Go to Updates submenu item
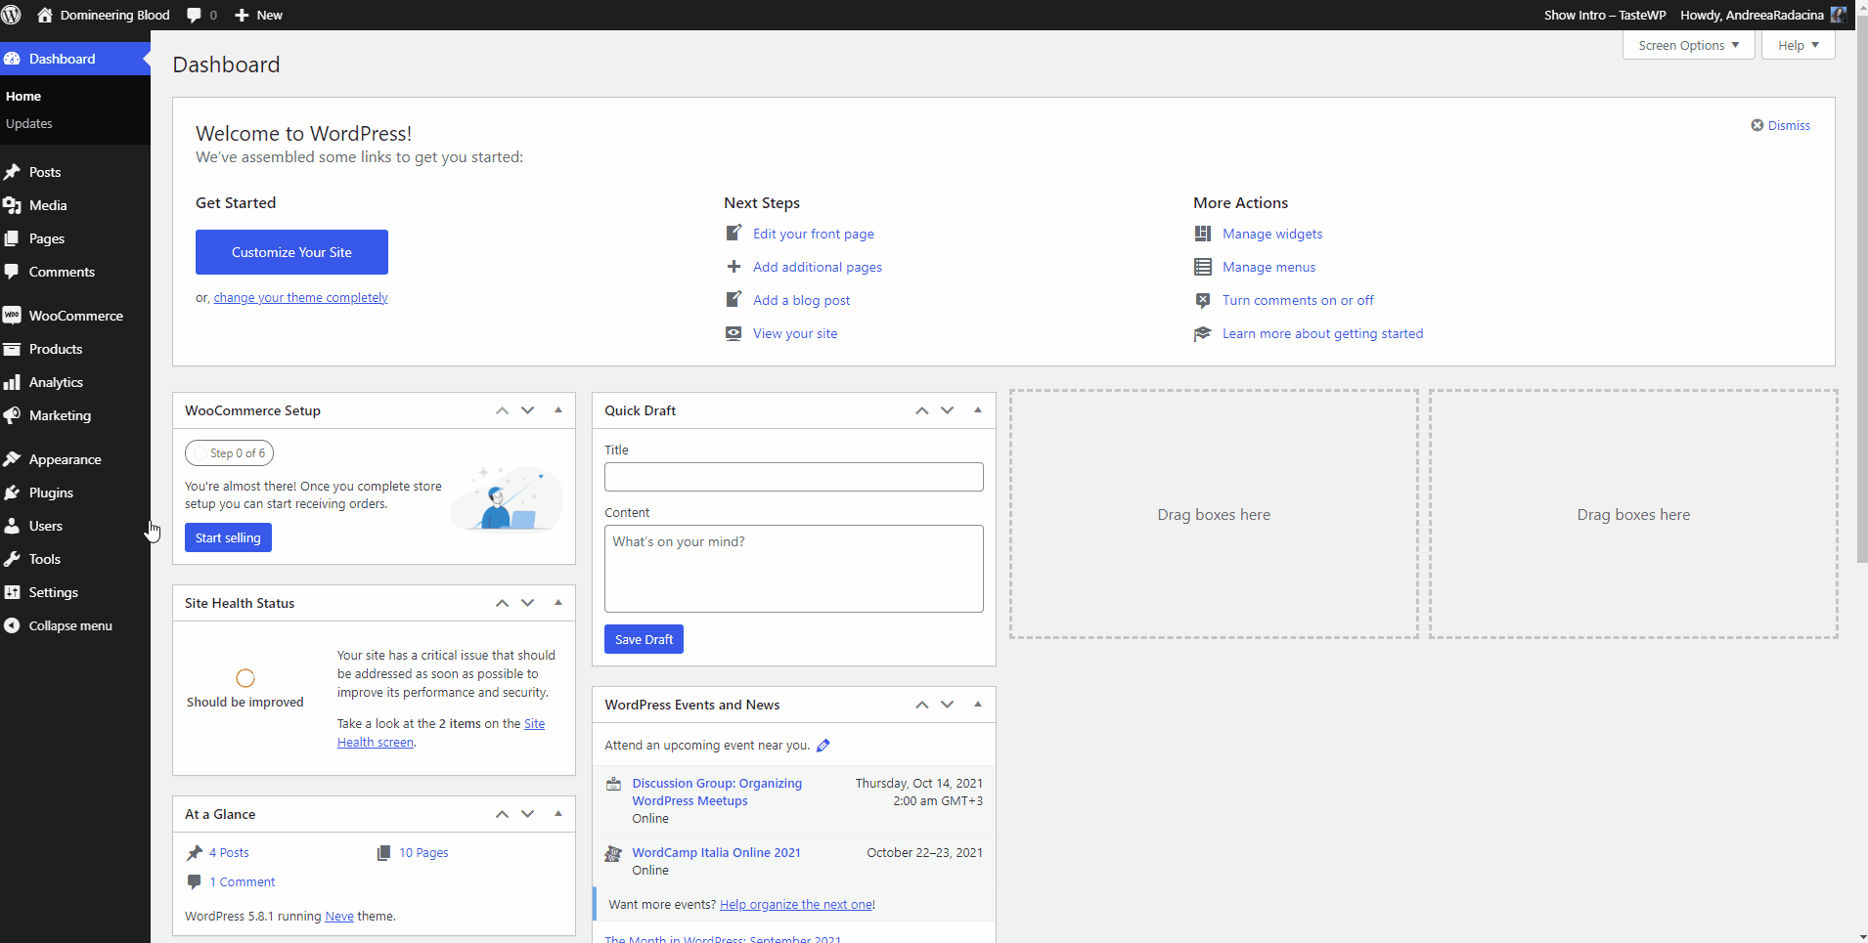Viewport: 1868px width, 943px height. 29,124
